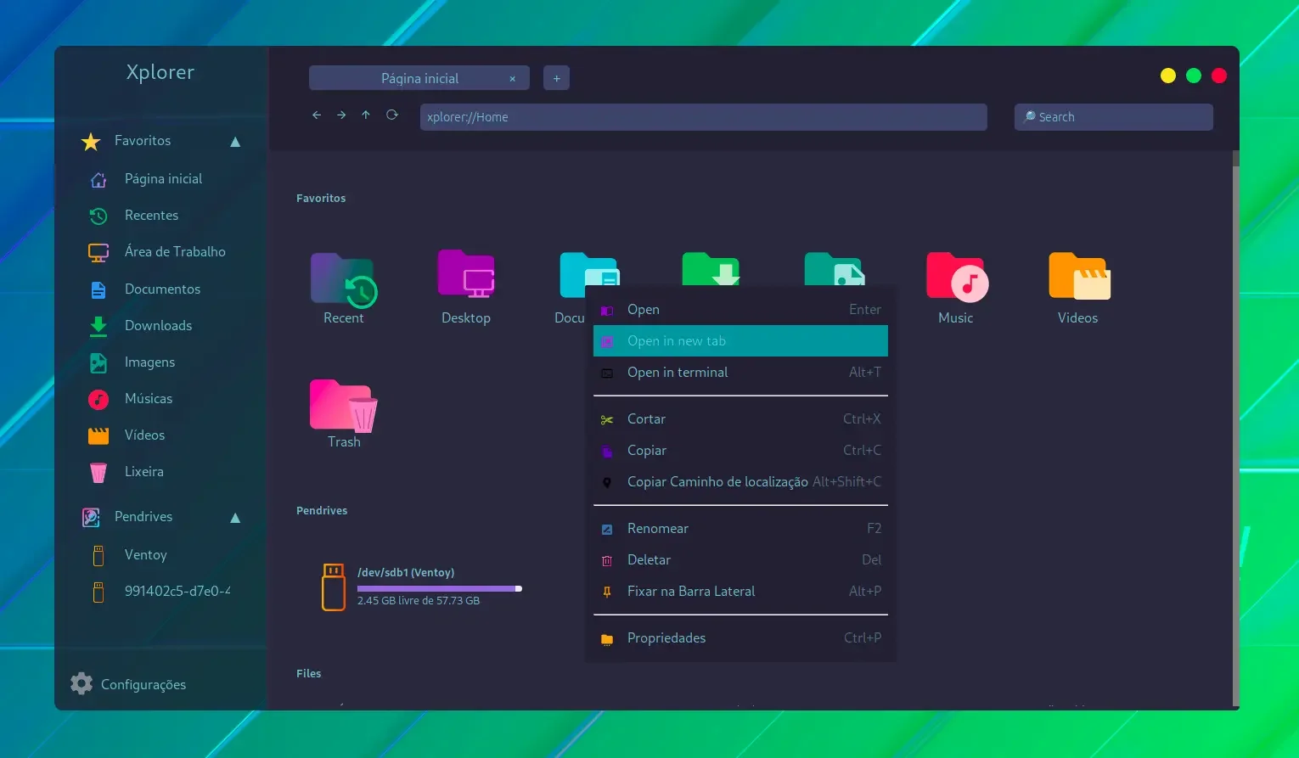Select Renomear from context menu
Image resolution: width=1299 pixels, height=758 pixels.
[740, 529]
